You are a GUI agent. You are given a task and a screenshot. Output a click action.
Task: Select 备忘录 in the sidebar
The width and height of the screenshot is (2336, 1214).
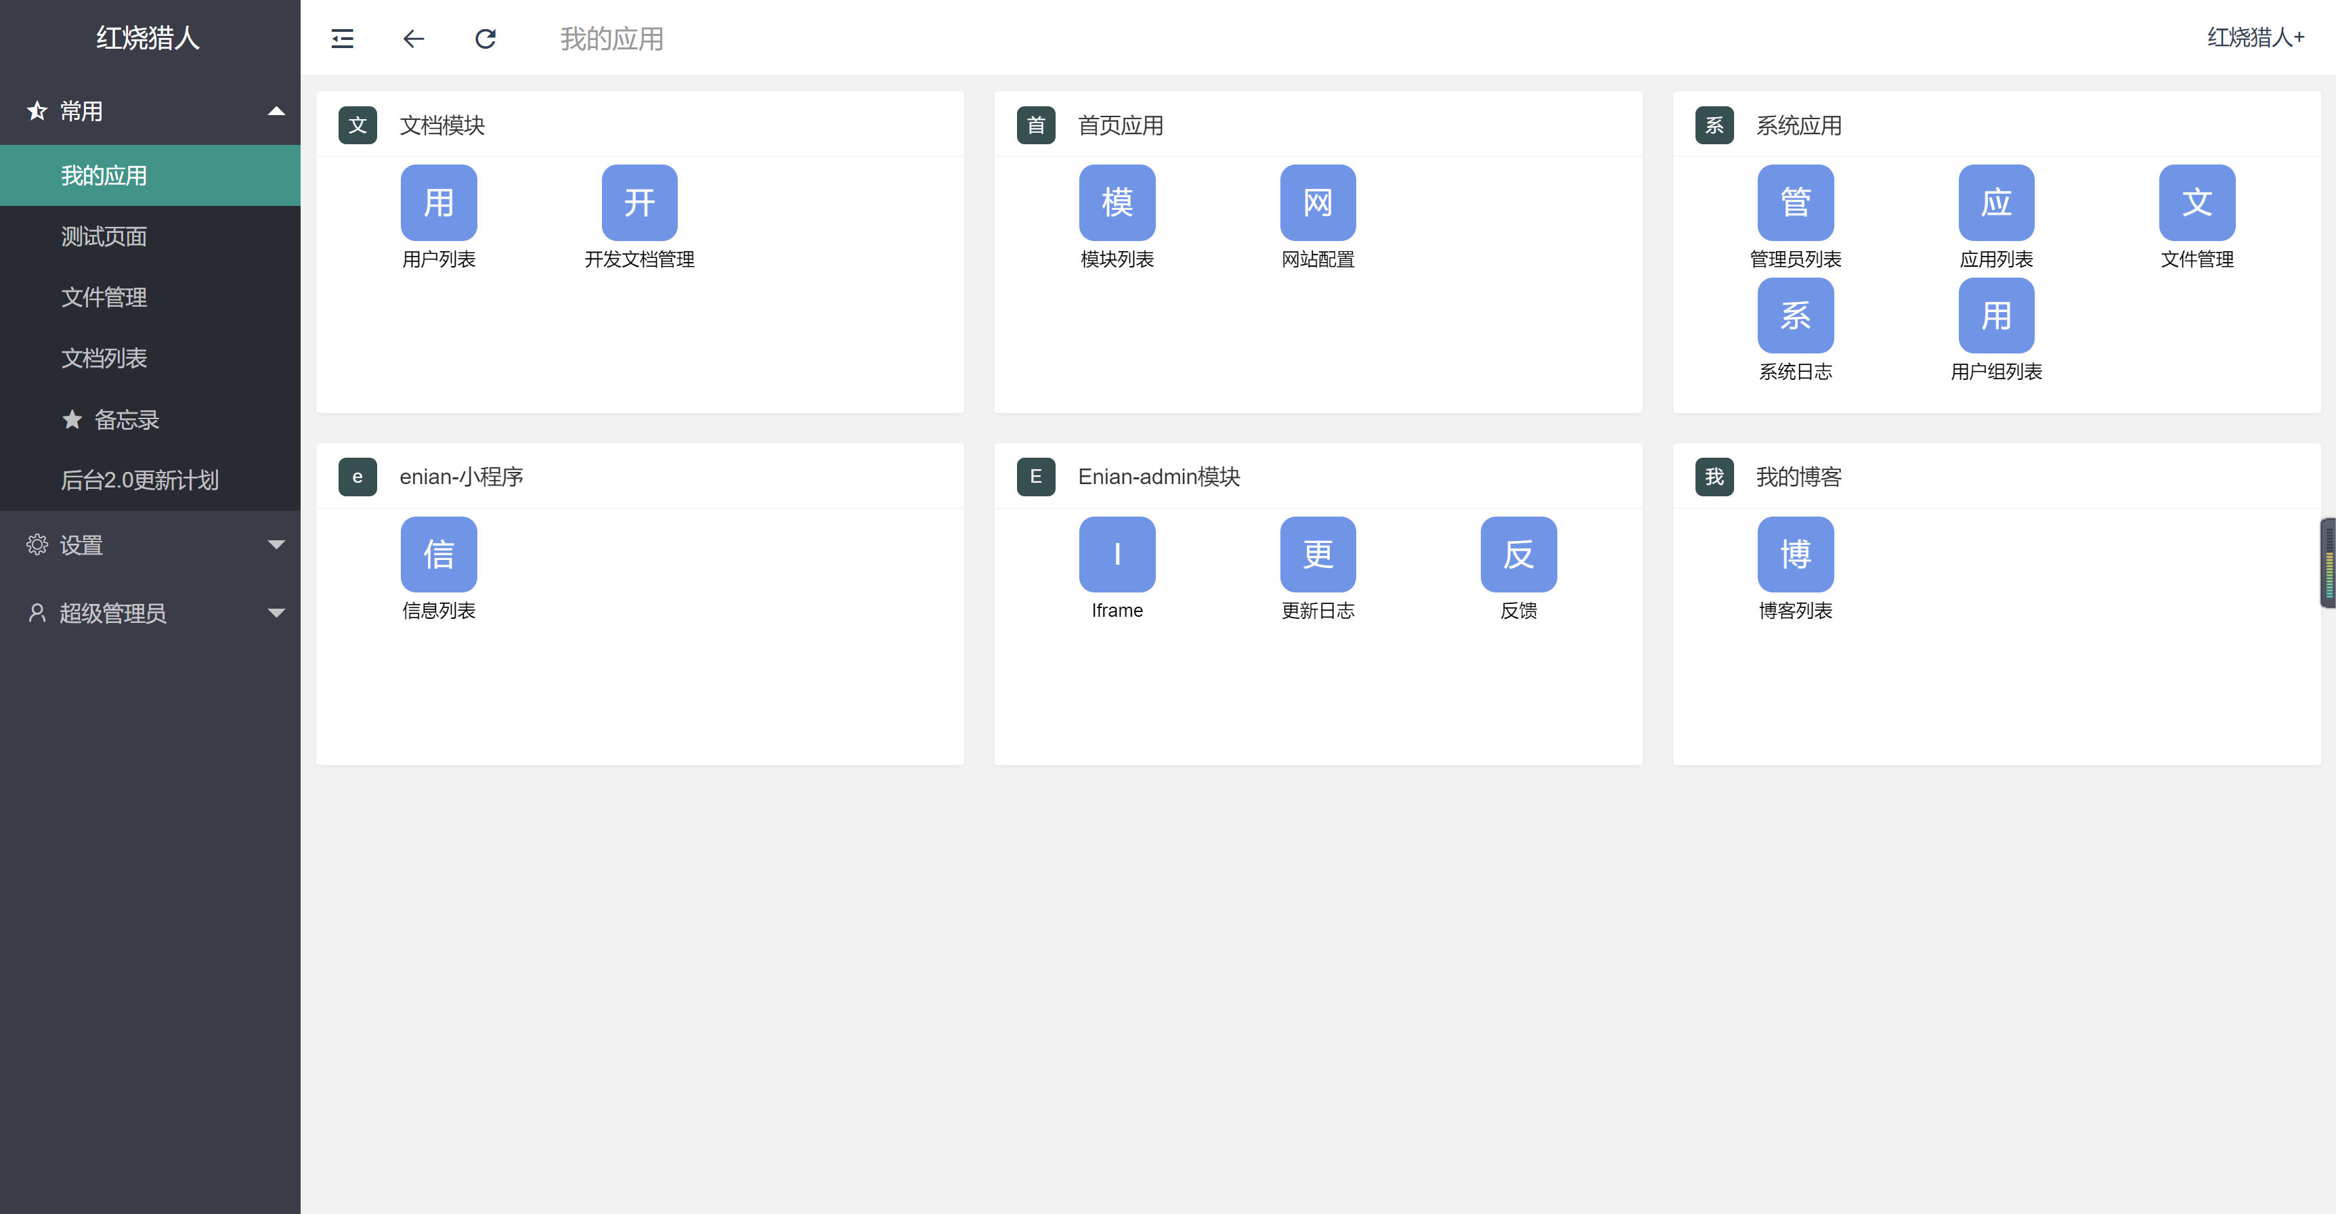[126, 420]
